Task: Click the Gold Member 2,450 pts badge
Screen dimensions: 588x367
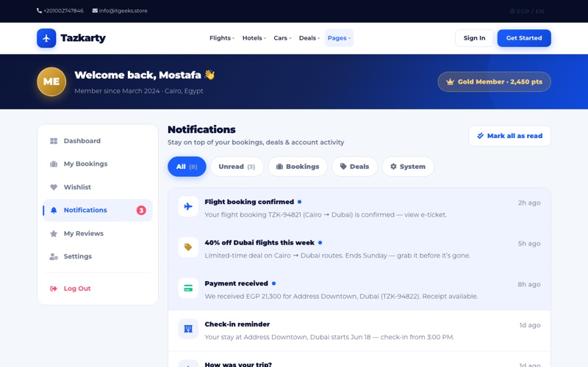Action: tap(494, 81)
